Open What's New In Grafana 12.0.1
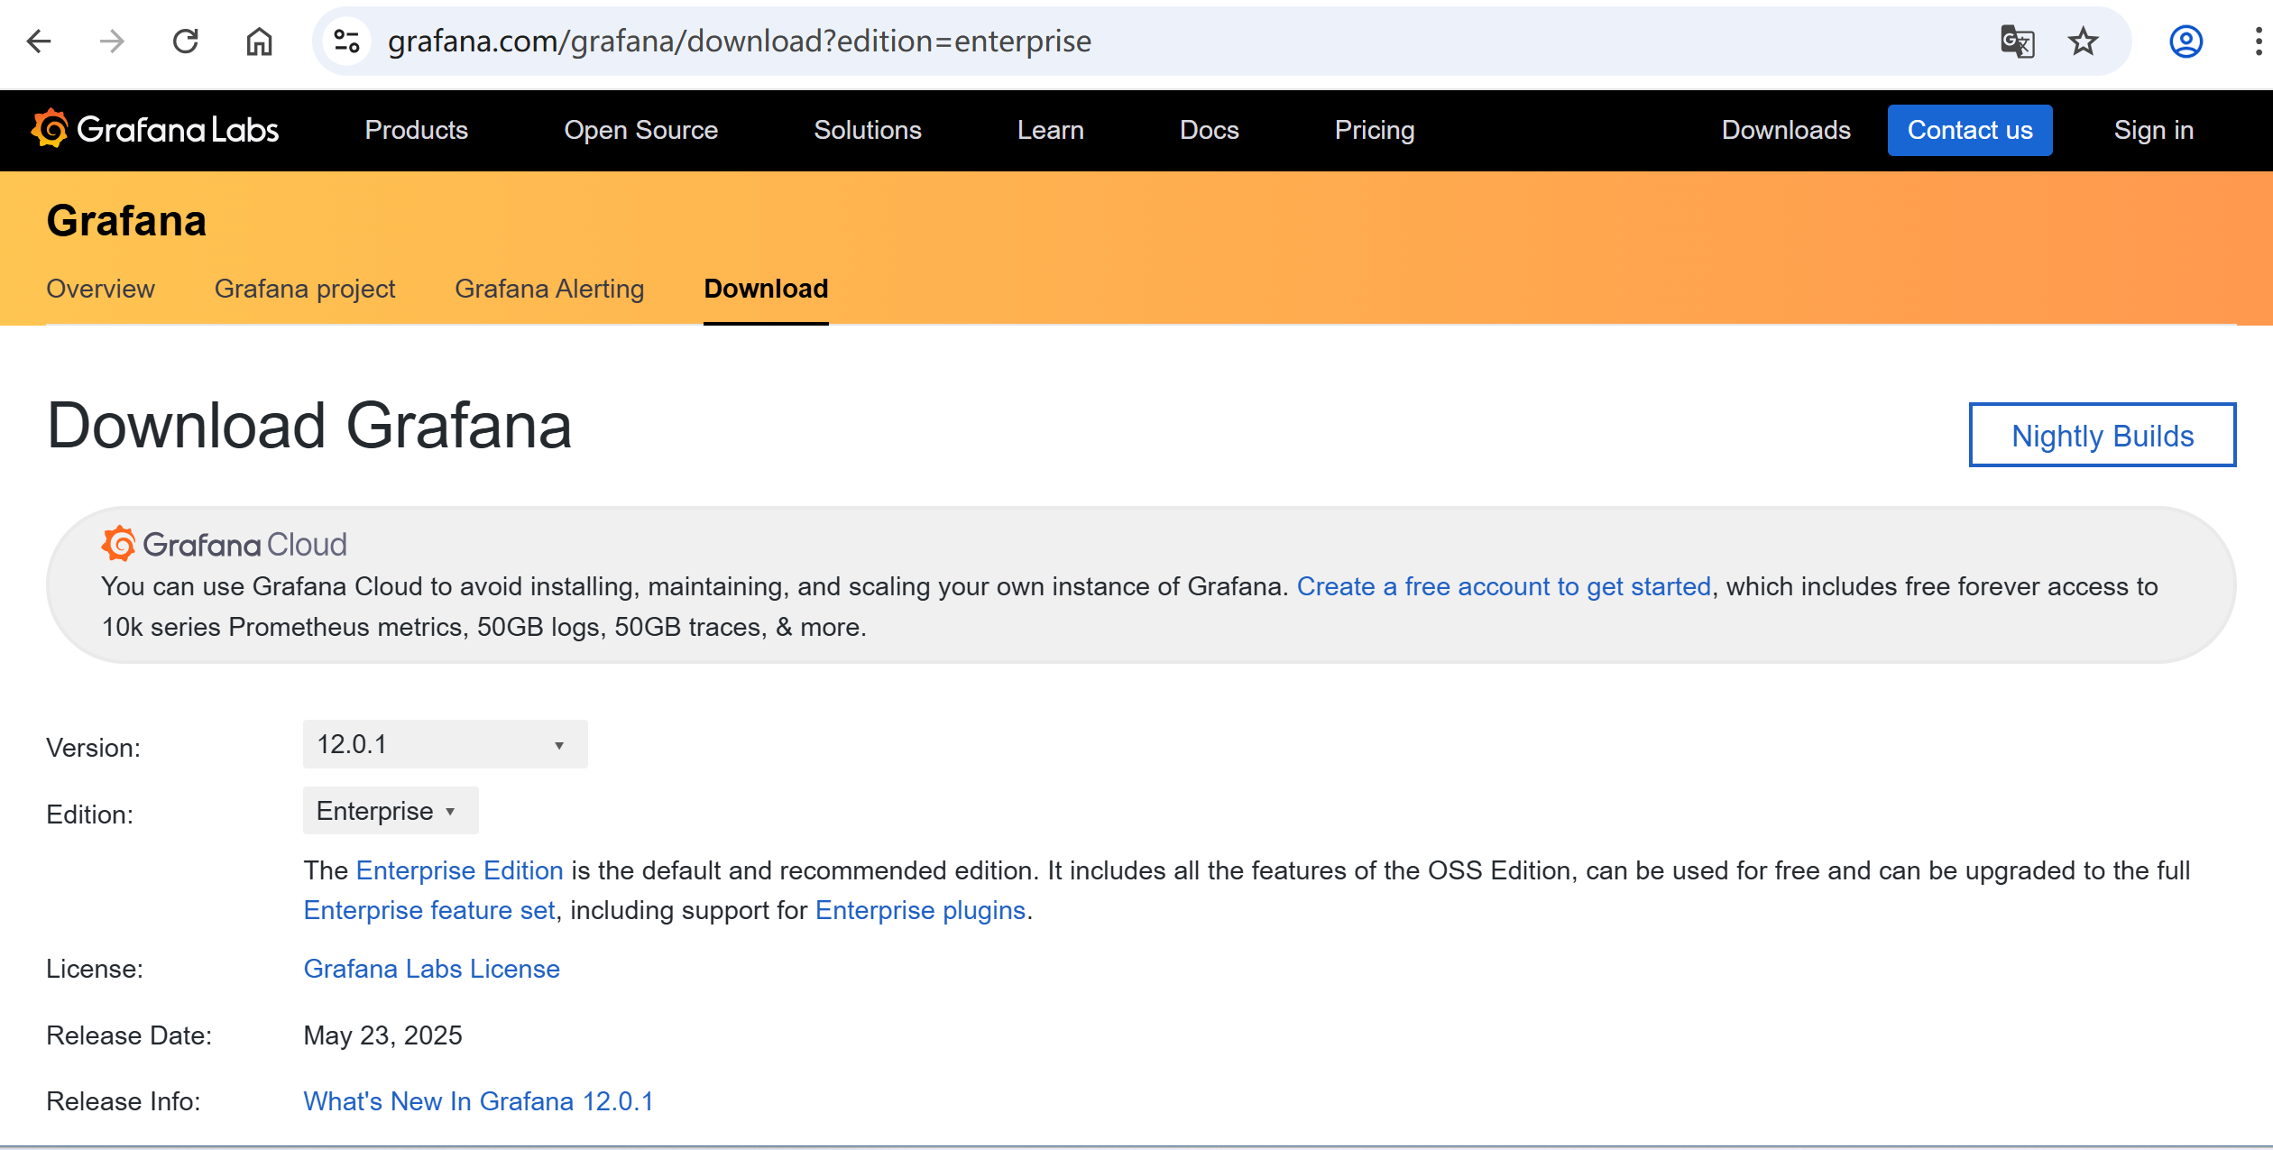Image resolution: width=2273 pixels, height=1150 pixels. click(479, 1101)
